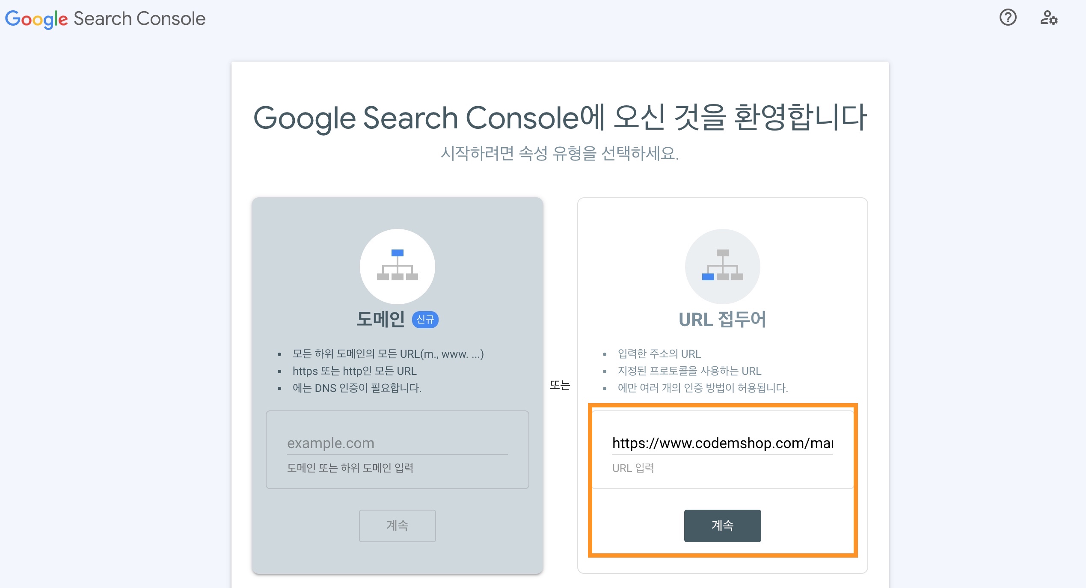
Task: Click the URL 입력 field with codemshop address
Action: click(722, 443)
